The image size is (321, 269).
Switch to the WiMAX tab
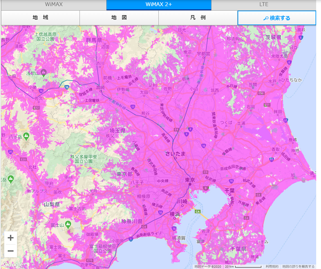pos(54,5)
